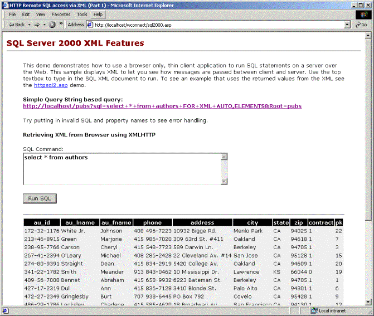Viewport: 374px width, 316px height.
Task: Open the Forward history dropdown arrow
Action: pos(45,25)
